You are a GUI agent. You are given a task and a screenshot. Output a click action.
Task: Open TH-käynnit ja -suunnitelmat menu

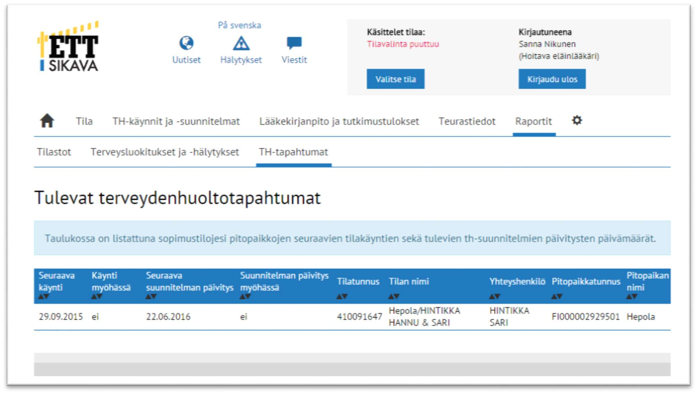[176, 121]
